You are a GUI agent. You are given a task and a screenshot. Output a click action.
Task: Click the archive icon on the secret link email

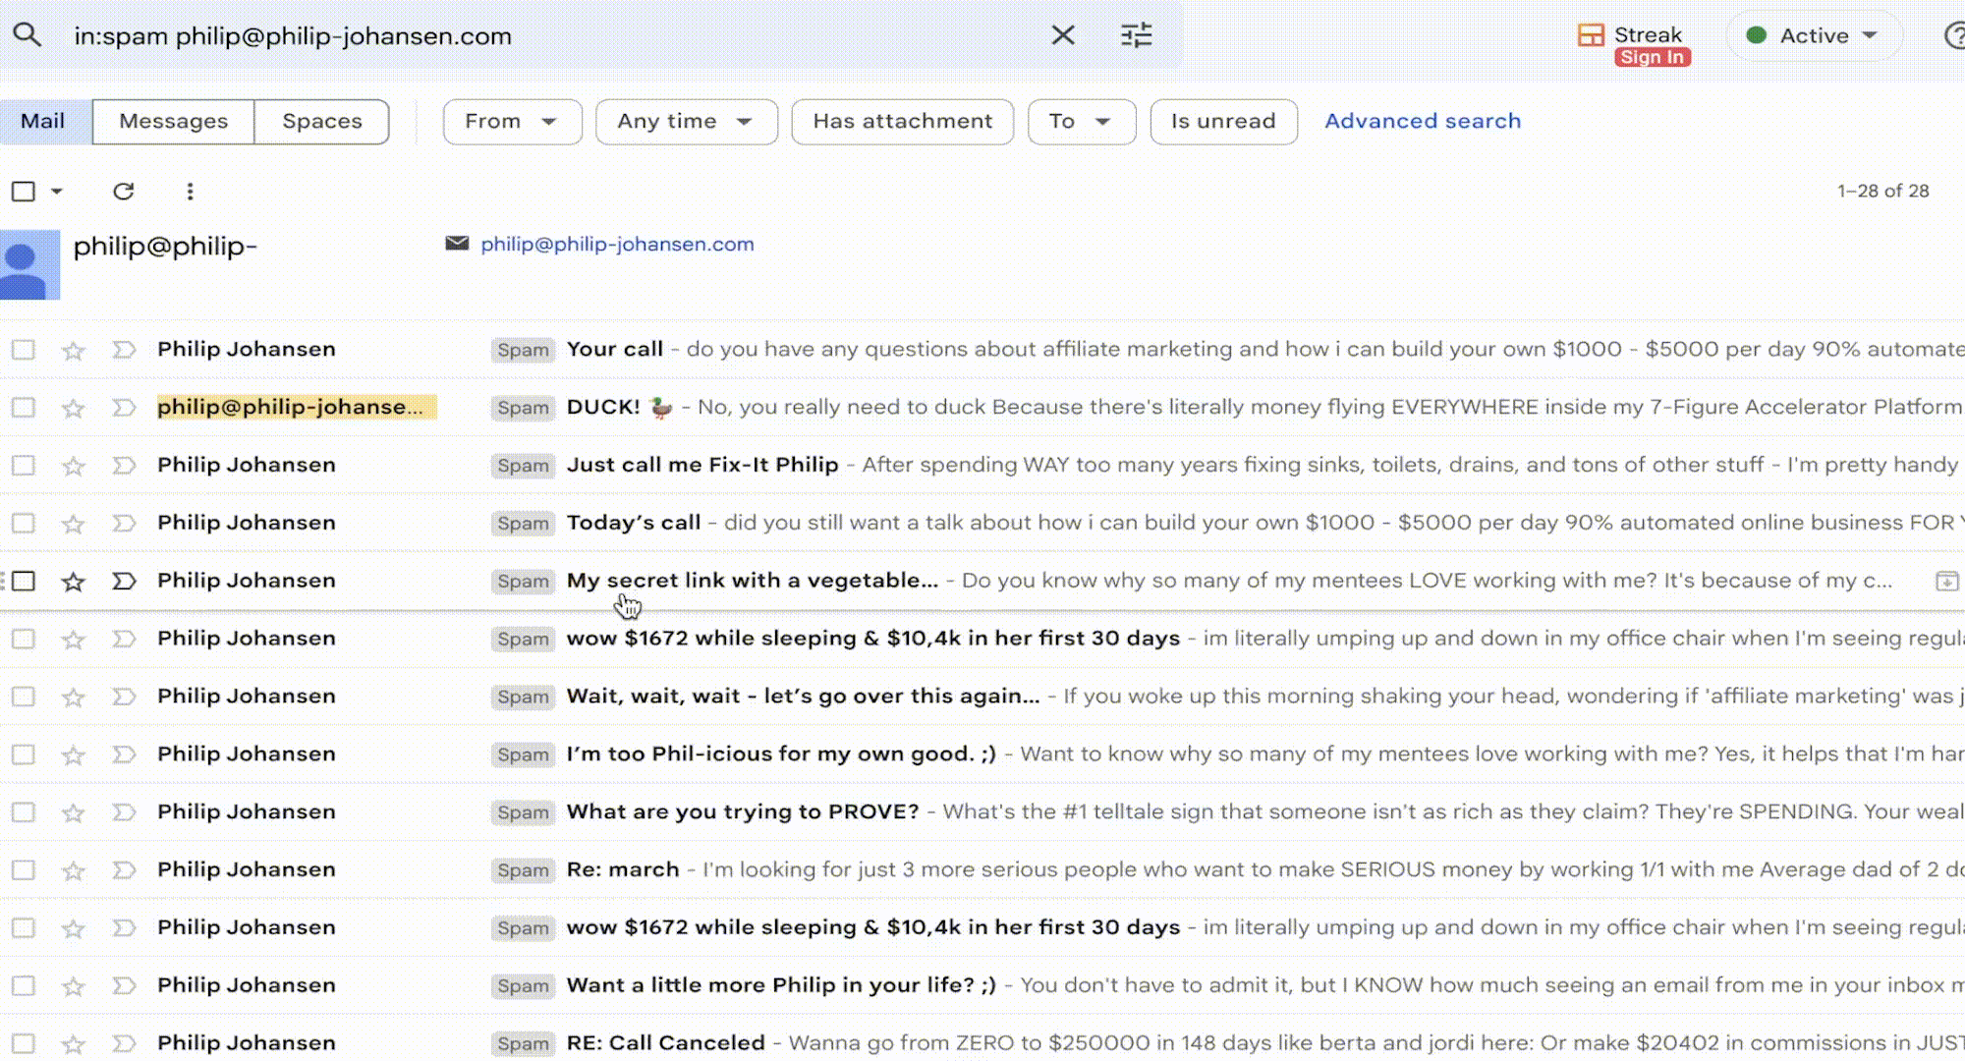(x=1945, y=581)
